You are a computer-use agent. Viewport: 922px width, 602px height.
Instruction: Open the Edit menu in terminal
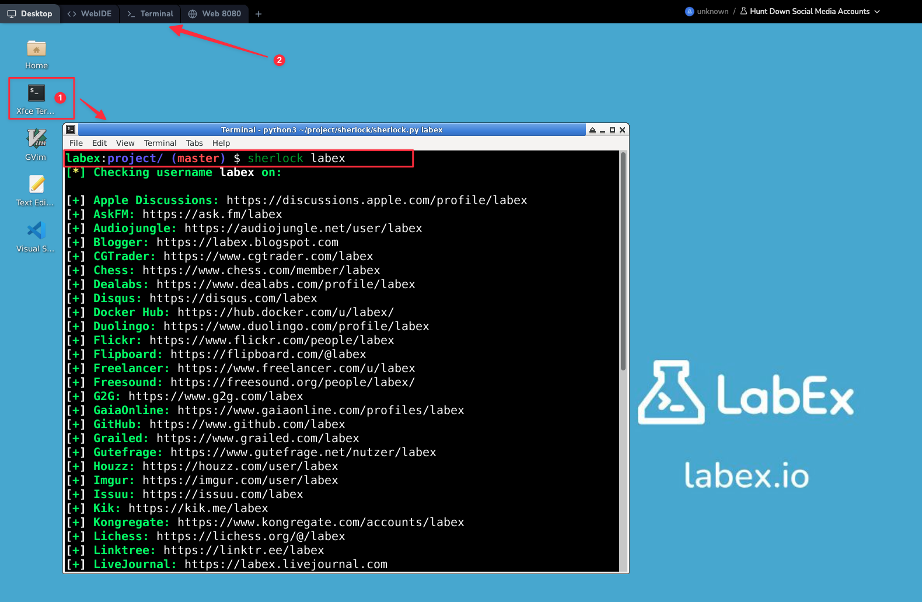[x=99, y=143]
